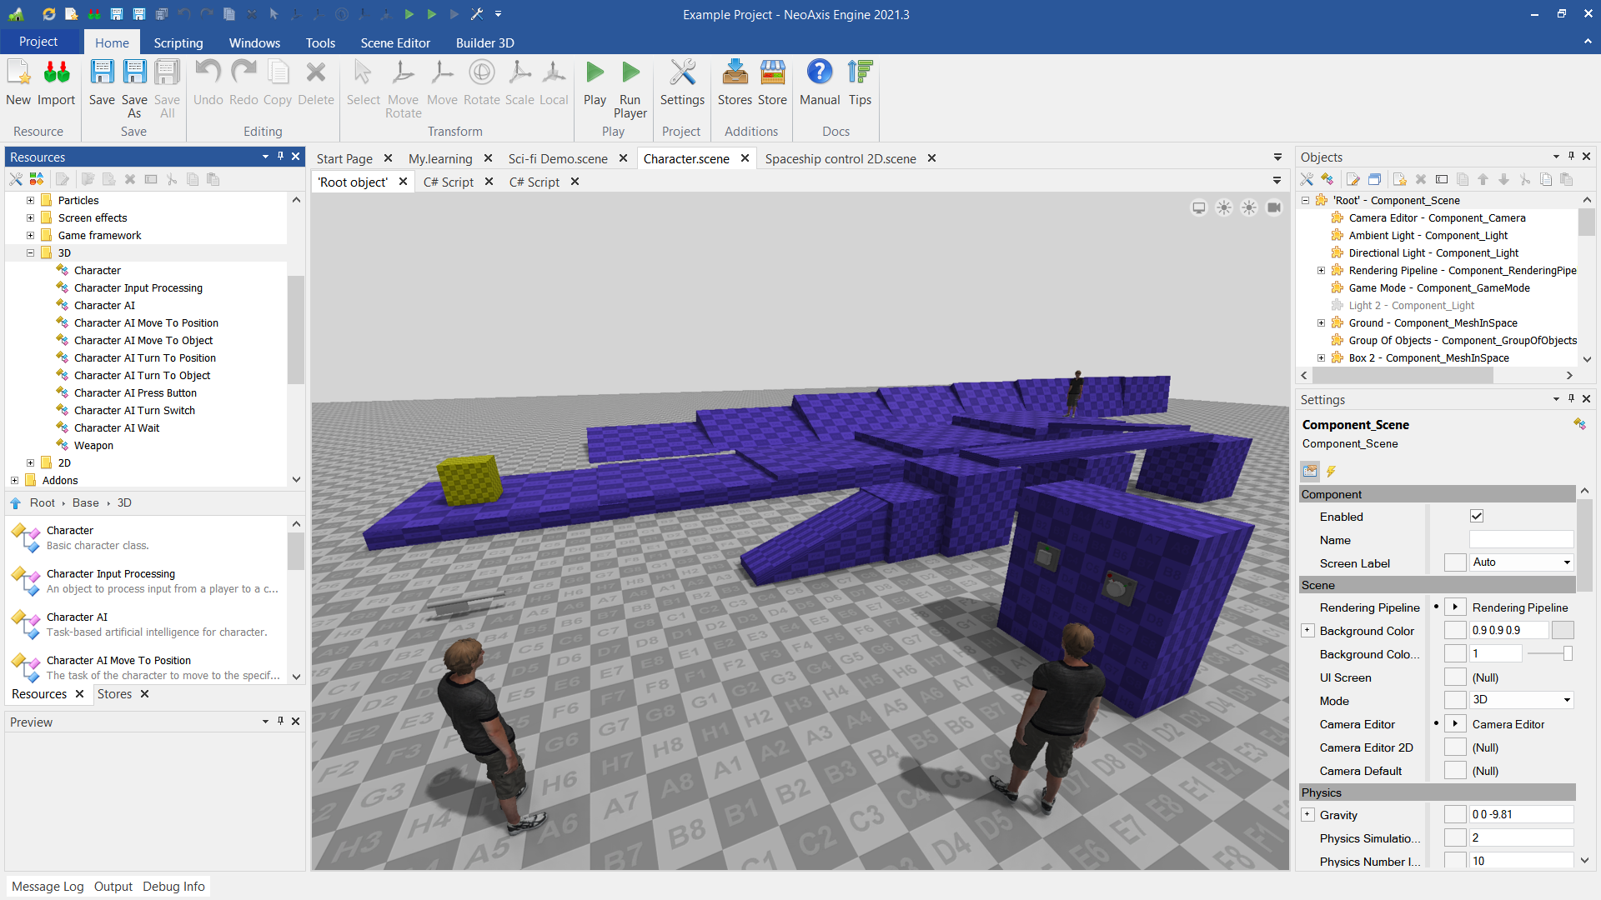Click the viewport camera icon
1601x900 pixels.
1274,207
